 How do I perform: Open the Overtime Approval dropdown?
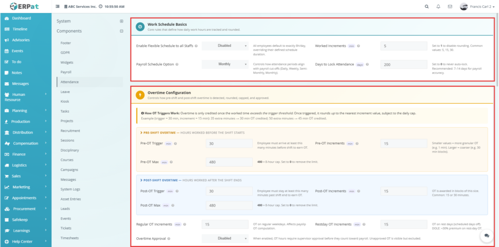click(226, 238)
